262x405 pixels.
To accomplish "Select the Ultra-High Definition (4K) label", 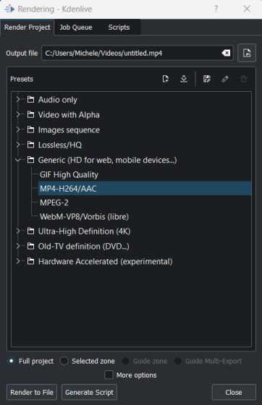I will point(84,231).
